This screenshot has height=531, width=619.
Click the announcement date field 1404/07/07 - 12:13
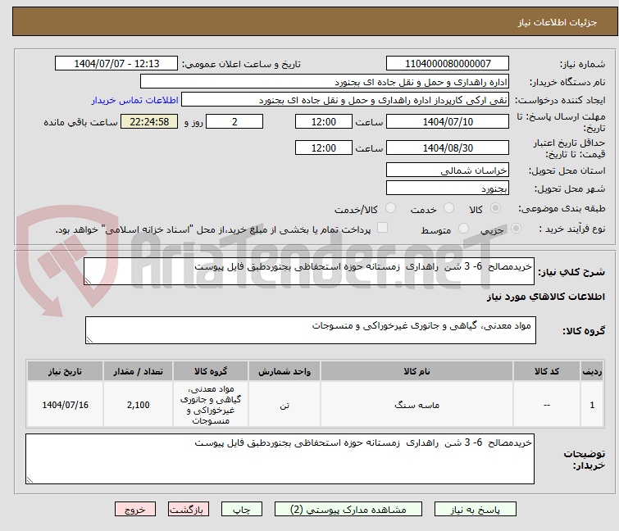point(116,63)
